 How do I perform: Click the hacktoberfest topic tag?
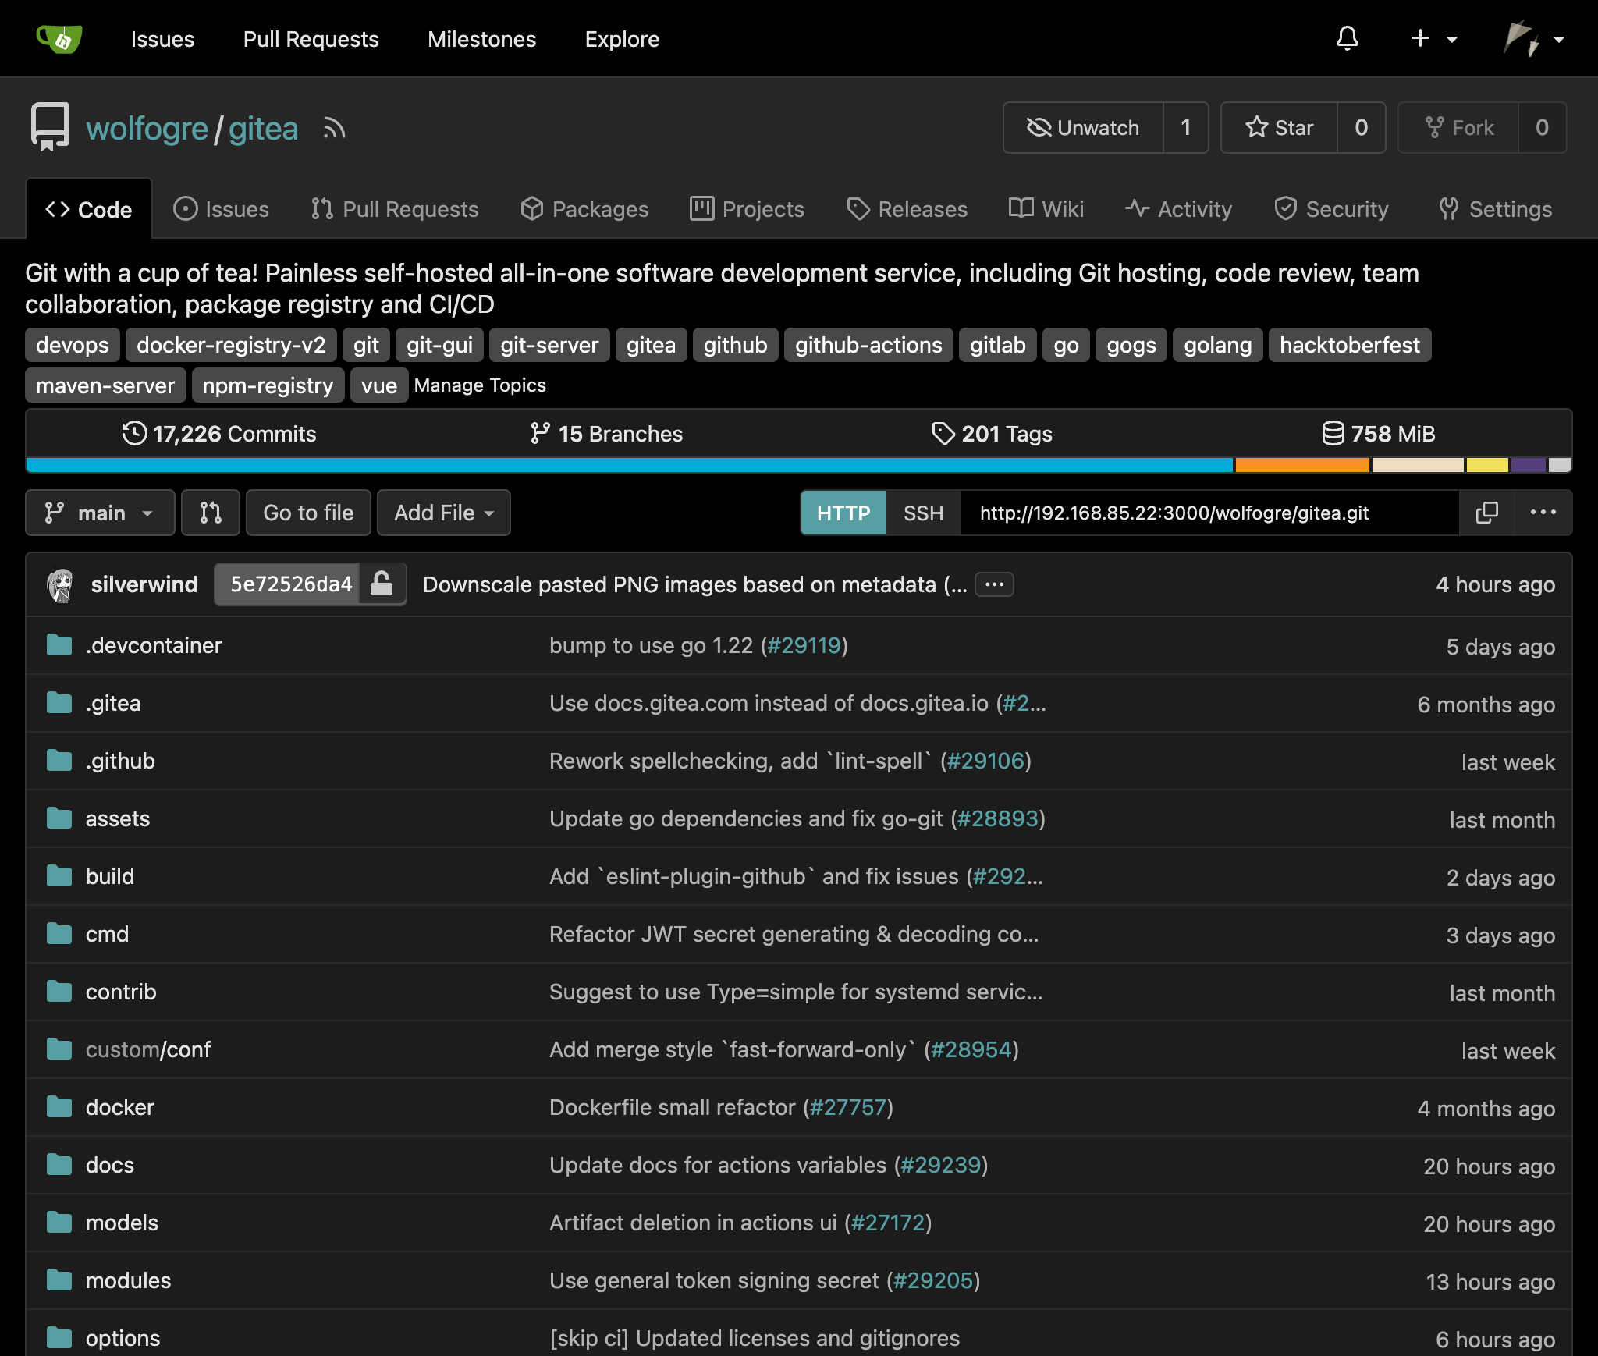click(1349, 345)
